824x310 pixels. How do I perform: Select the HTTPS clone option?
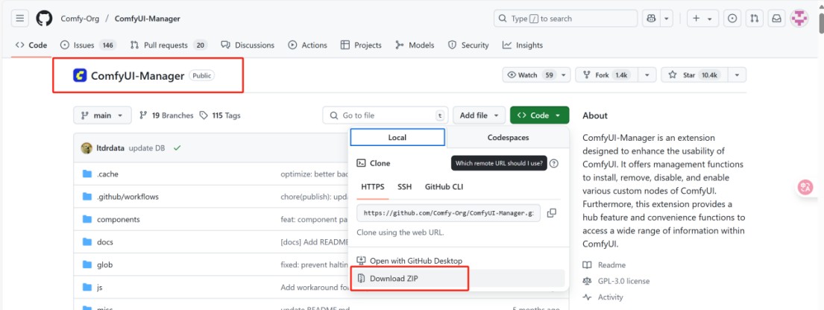373,187
